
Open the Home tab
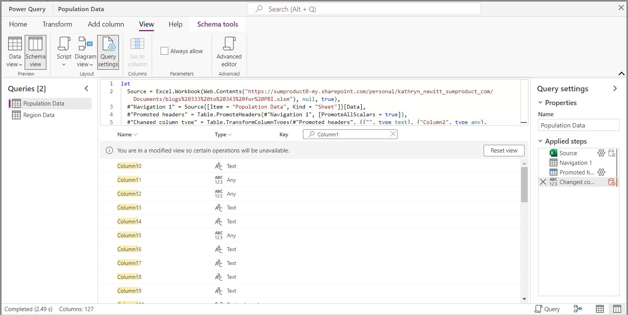click(x=18, y=24)
